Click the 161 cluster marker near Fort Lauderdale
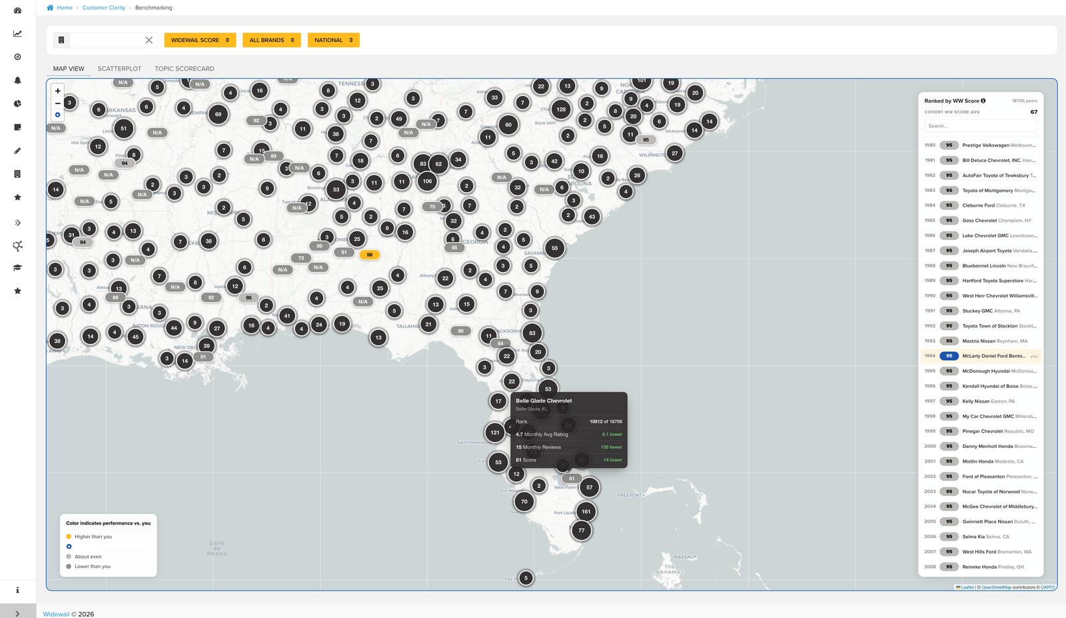This screenshot has width=1066, height=618. (x=586, y=511)
